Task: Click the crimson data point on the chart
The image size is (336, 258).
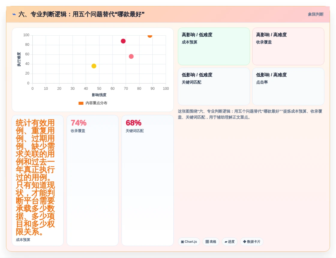Action: 123,41
